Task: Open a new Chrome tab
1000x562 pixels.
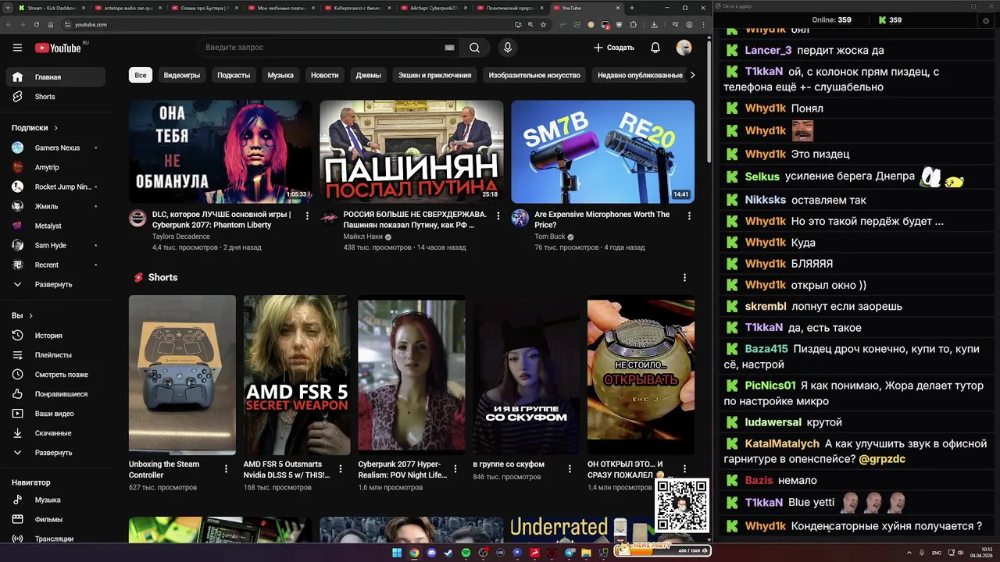Action: click(631, 8)
